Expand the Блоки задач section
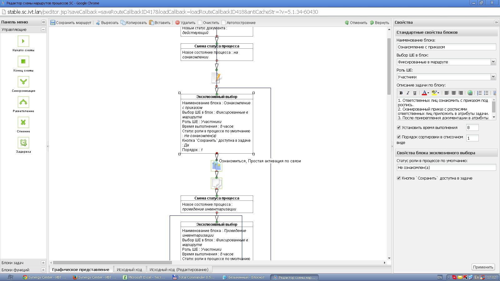Viewport: 500px width, 281px height. tap(43, 263)
